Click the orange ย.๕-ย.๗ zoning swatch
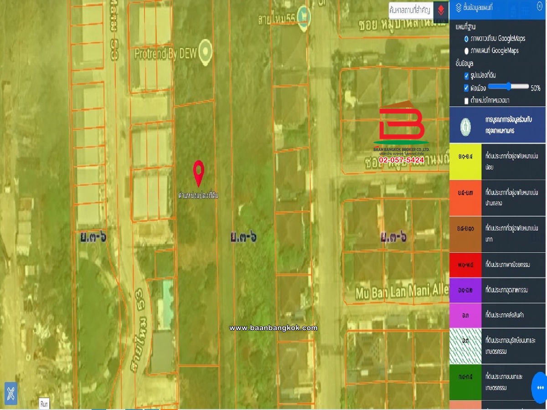Viewport: 547px width, 410px height. [465, 198]
